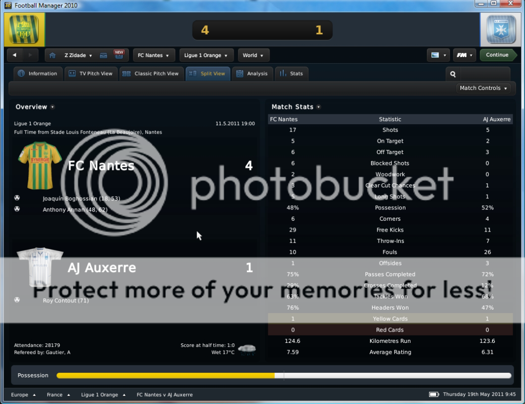525x404 pixels.
Task: Click the AJ Auxerre club badge
Action: [x=500, y=30]
